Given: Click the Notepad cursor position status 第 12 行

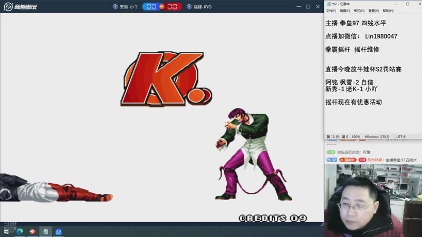Looking at the screenshot, I should 337,137.
